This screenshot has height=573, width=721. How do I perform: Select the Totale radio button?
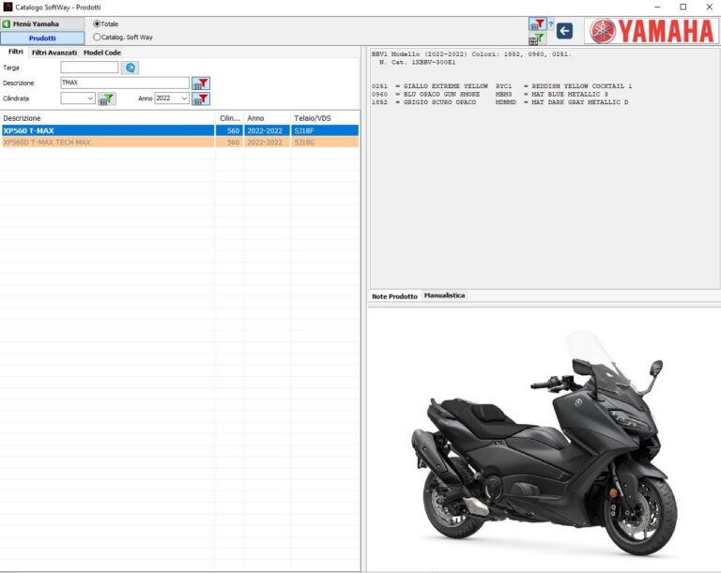coord(97,23)
